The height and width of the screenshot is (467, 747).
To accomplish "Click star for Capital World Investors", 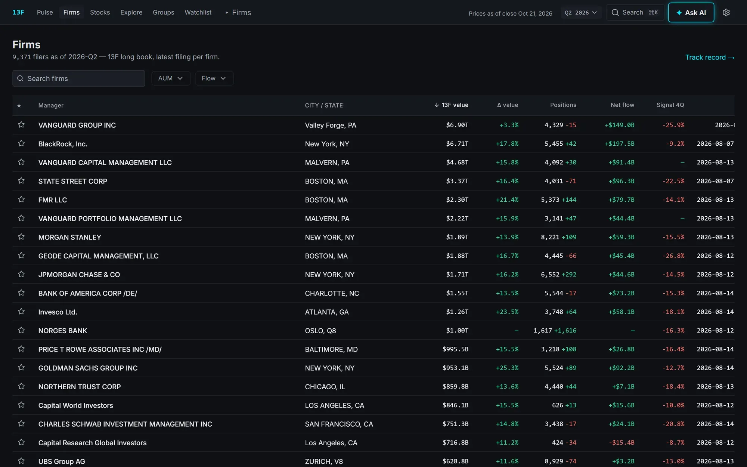I will [x=21, y=405].
